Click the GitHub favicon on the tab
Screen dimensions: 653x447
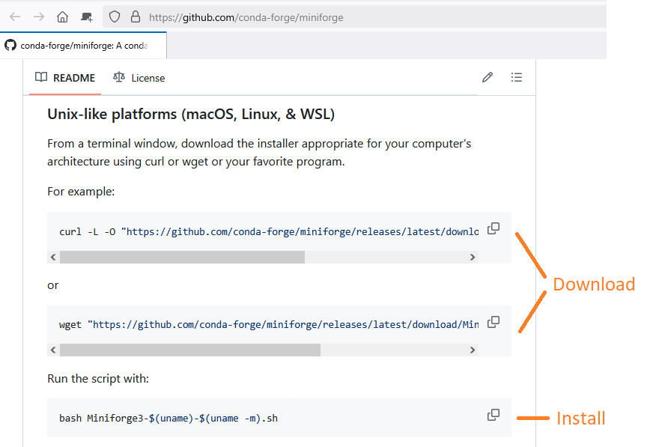tap(10, 46)
